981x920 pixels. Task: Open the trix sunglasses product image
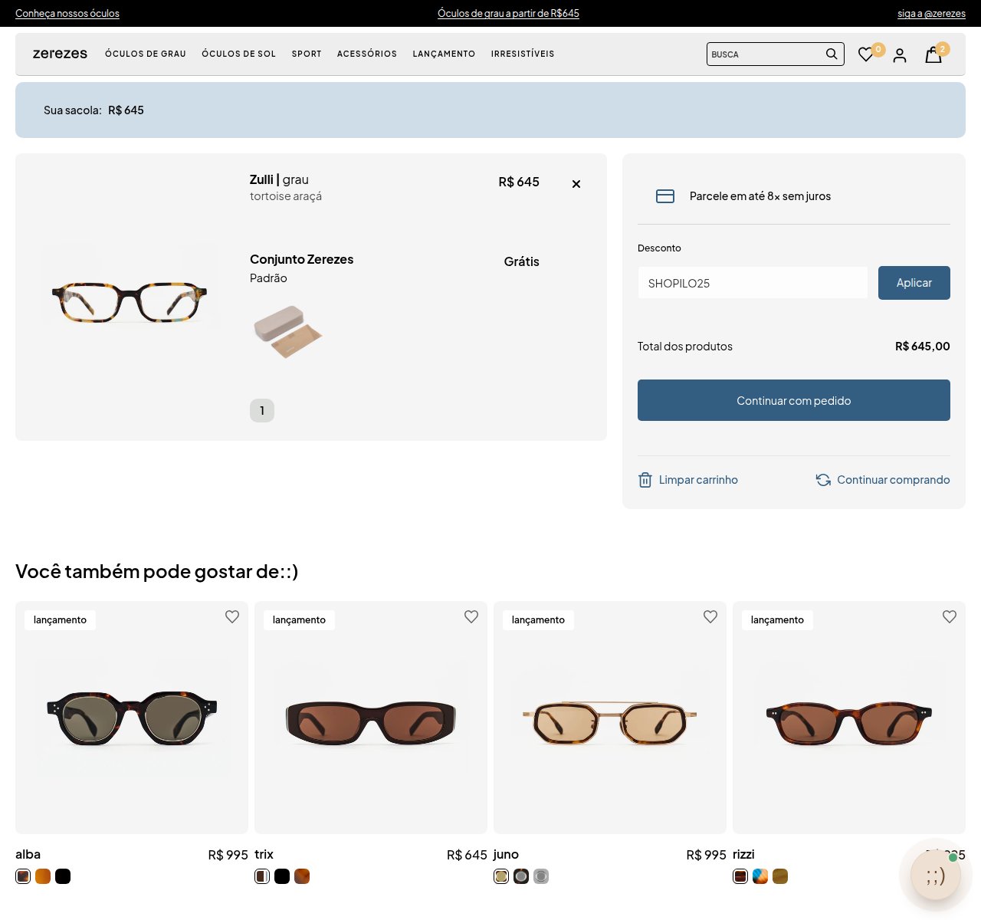371,718
